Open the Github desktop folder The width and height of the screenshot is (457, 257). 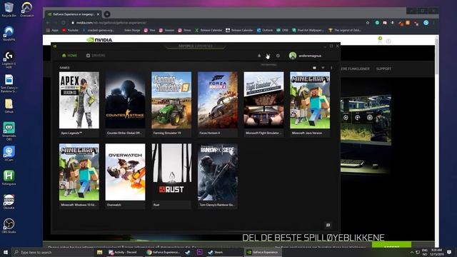(x=9, y=106)
